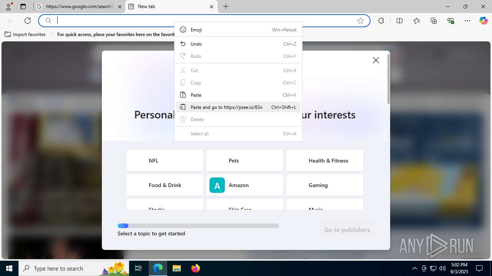The width and height of the screenshot is (492, 276).
Task: Open Settings and more ellipsis menu
Action: tap(467, 21)
